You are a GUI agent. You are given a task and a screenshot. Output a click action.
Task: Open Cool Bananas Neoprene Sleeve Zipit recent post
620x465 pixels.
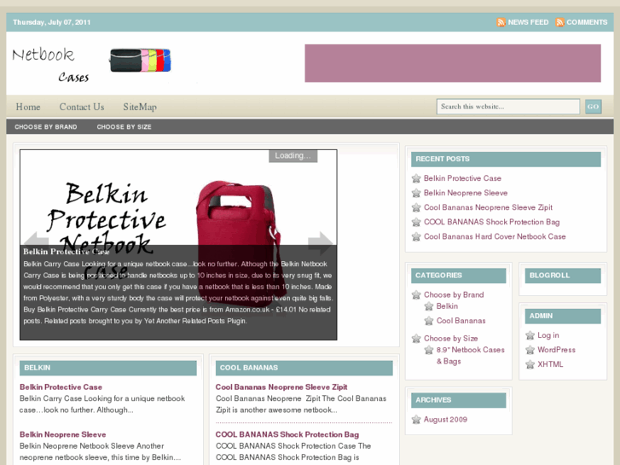coord(488,208)
